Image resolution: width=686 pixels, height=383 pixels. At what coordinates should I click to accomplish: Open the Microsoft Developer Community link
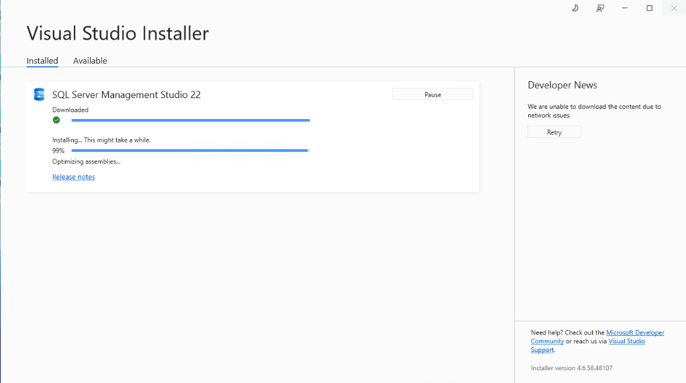[635, 333]
